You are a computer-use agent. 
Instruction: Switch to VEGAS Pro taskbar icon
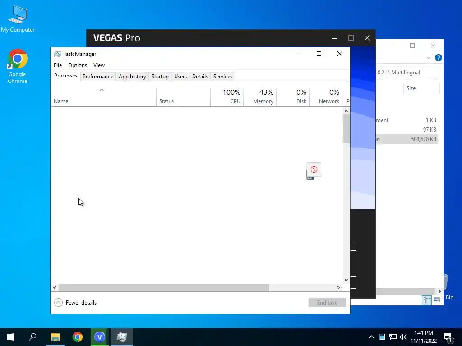[100, 337]
